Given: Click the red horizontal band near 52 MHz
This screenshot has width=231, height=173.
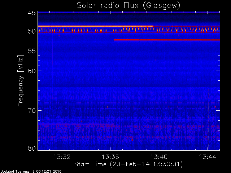Looking at the screenshot, I should [x=167, y=40].
